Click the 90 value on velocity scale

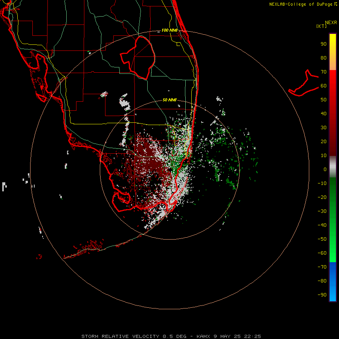(324, 44)
